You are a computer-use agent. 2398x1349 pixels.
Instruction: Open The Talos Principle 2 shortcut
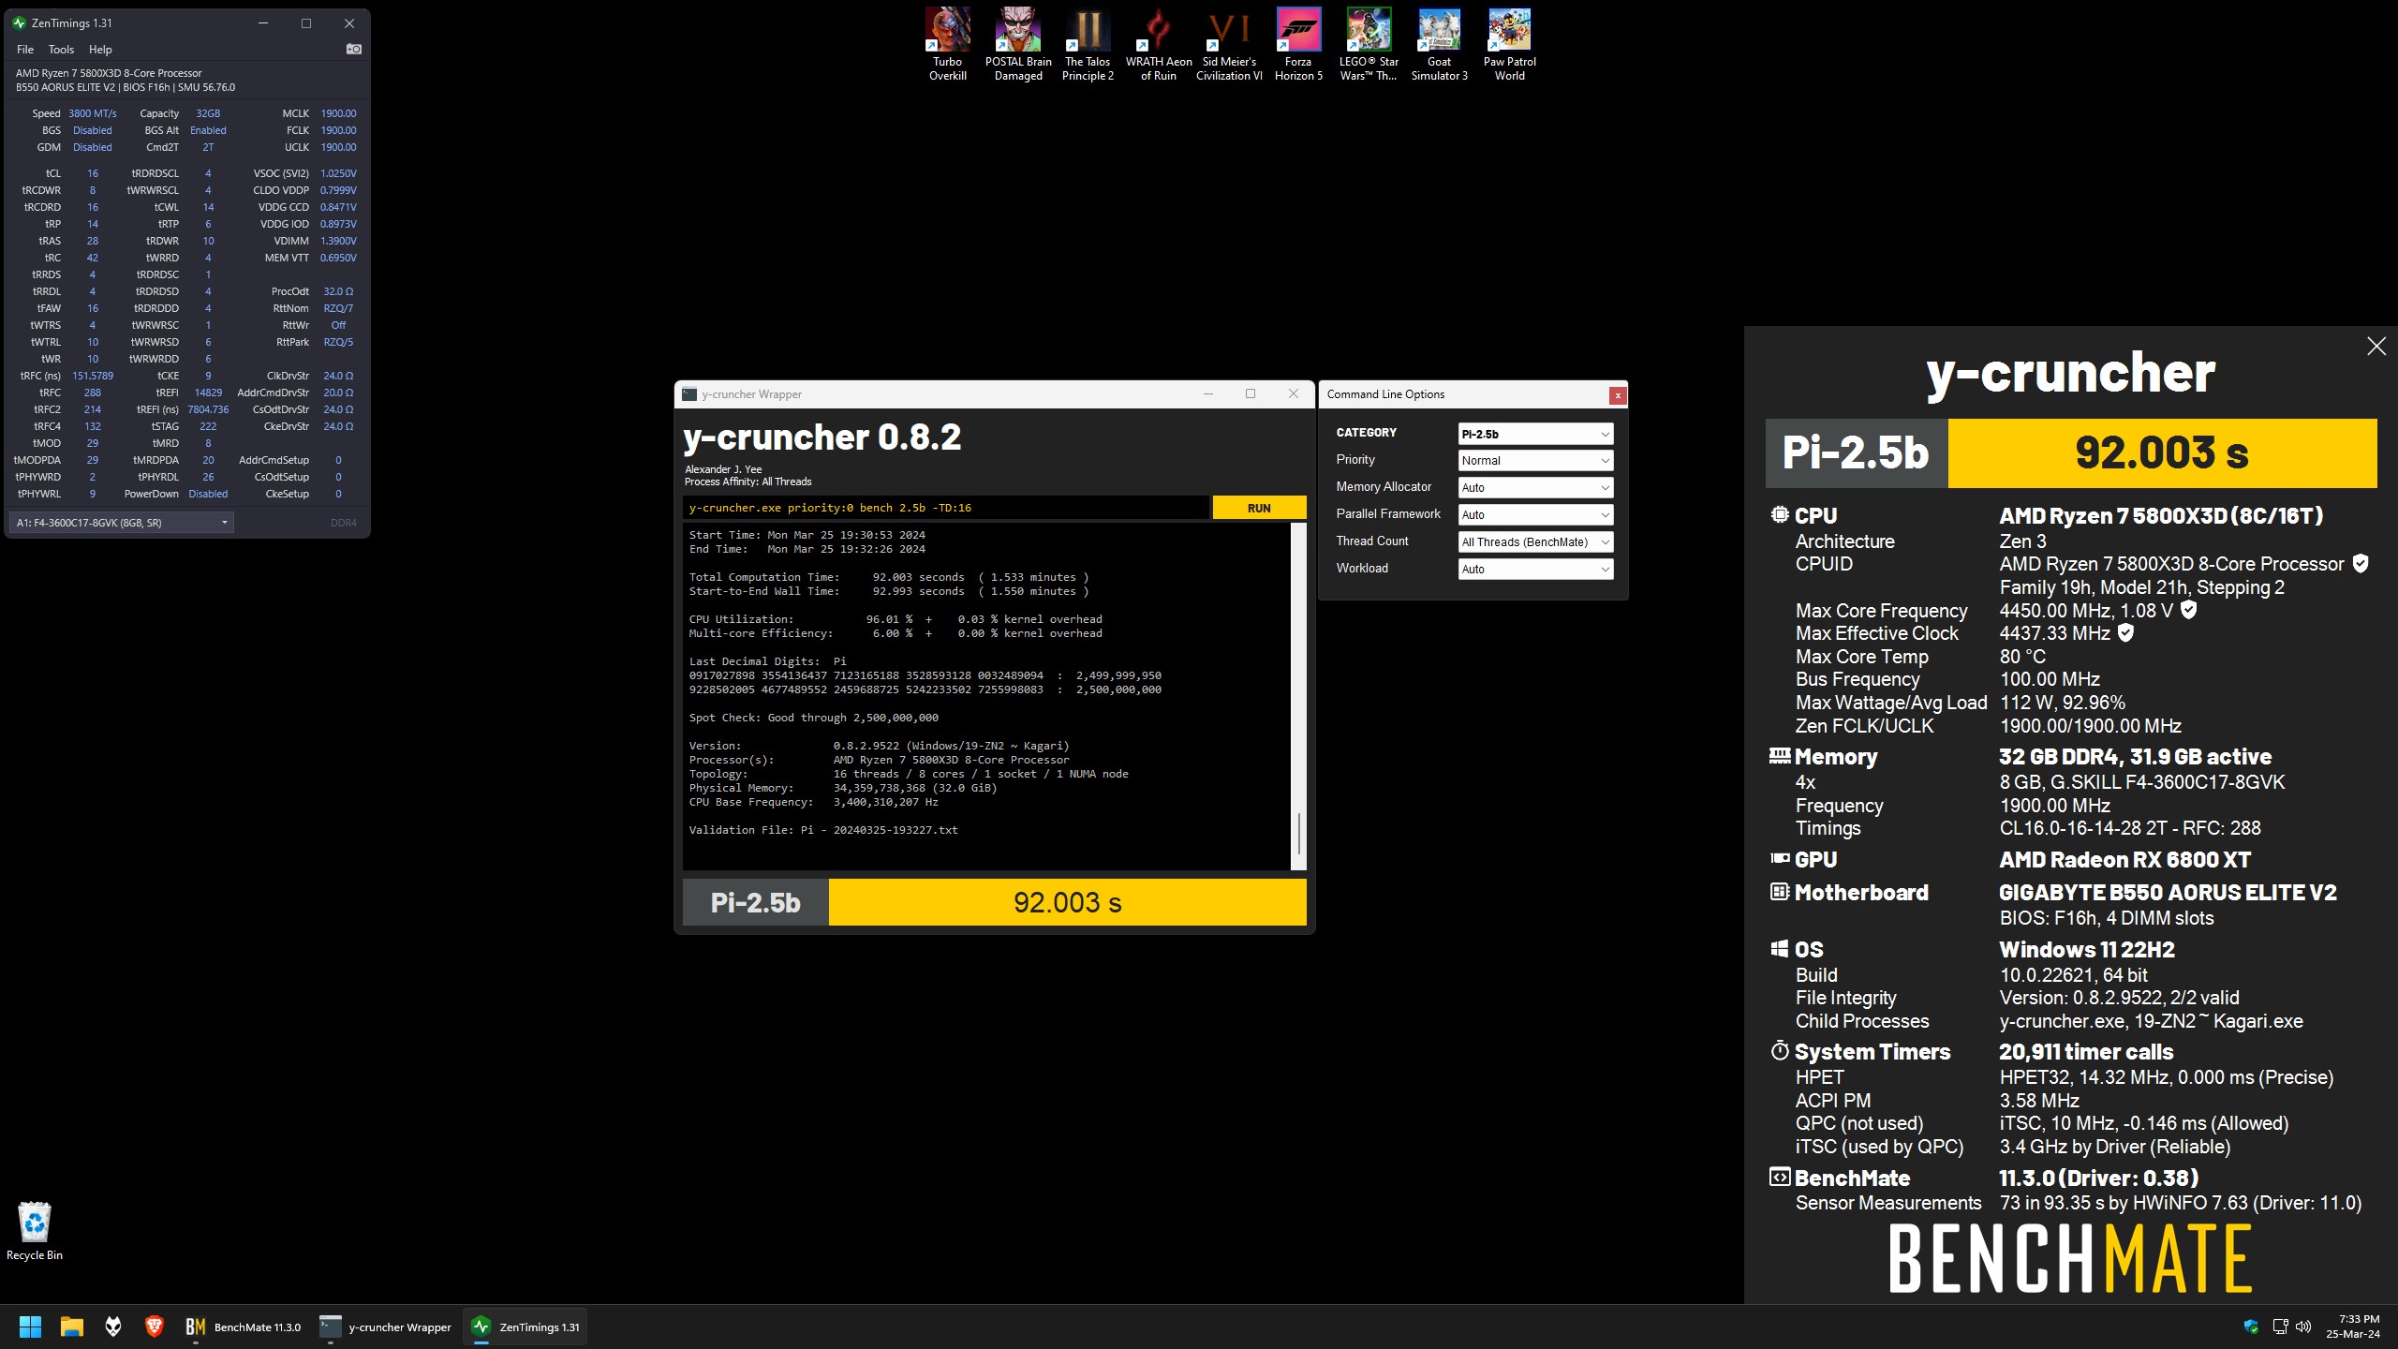1088,44
